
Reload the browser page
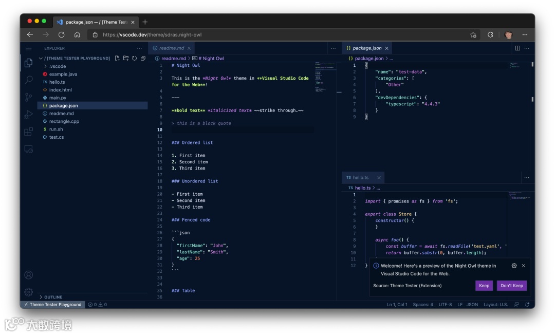coord(62,34)
